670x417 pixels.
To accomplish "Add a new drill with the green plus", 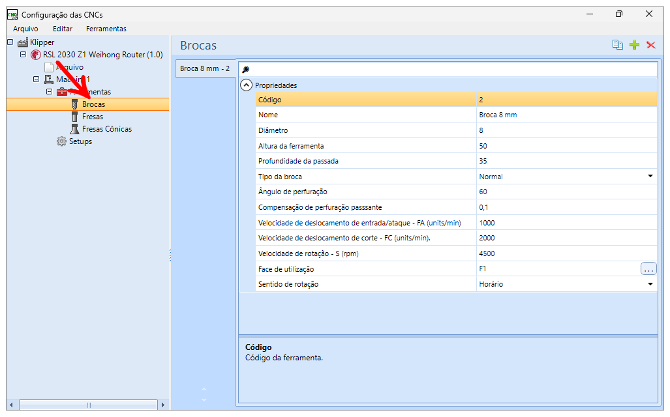I will 635,45.
